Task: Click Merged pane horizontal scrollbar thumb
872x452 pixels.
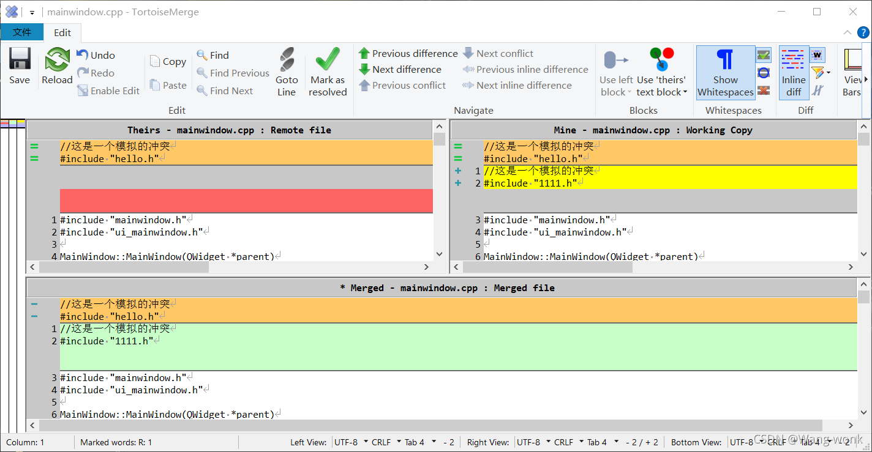Action: pyautogui.click(x=430, y=425)
